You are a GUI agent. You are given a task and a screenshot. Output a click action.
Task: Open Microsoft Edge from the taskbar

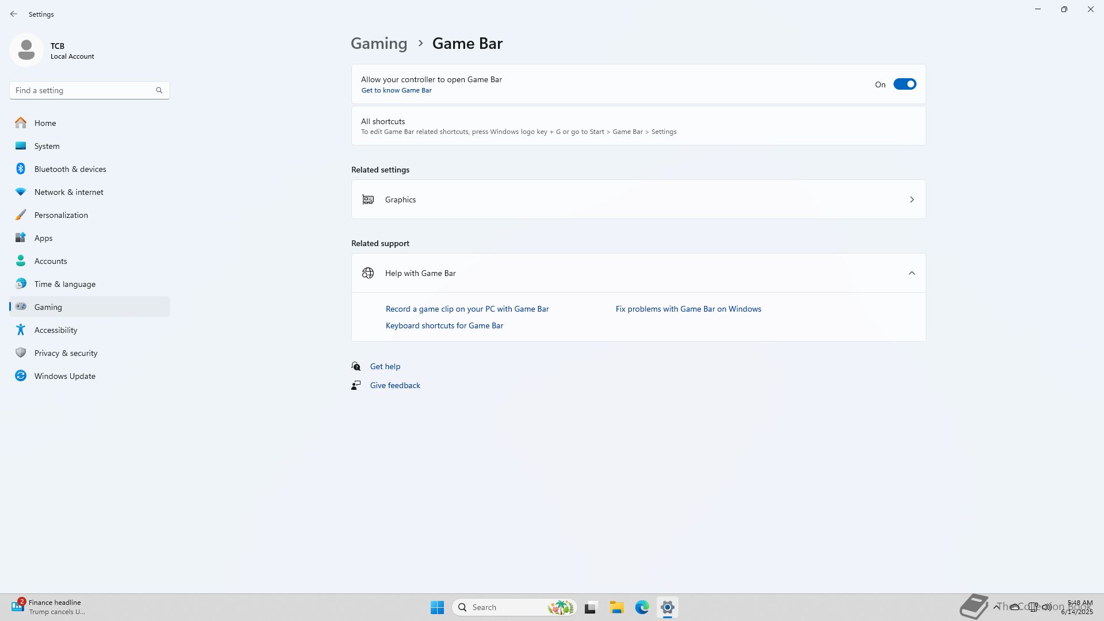point(642,607)
